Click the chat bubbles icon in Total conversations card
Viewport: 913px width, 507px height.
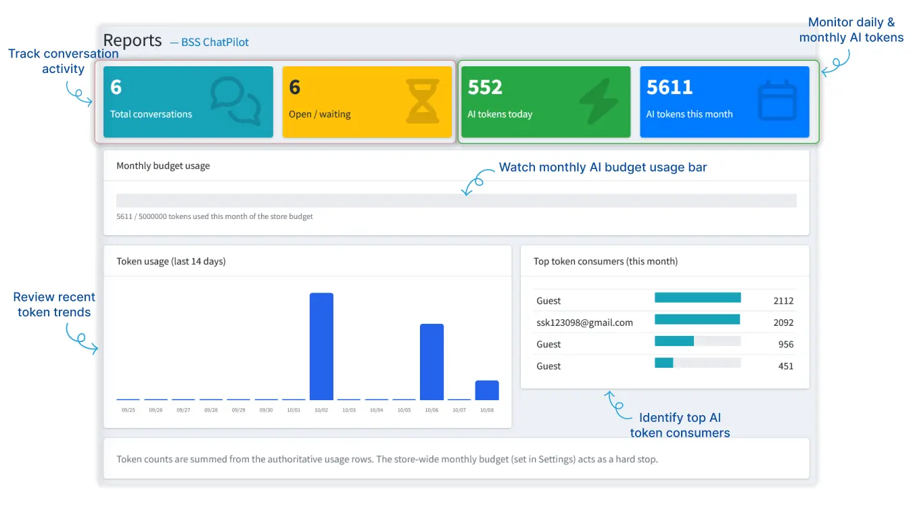[235, 101]
